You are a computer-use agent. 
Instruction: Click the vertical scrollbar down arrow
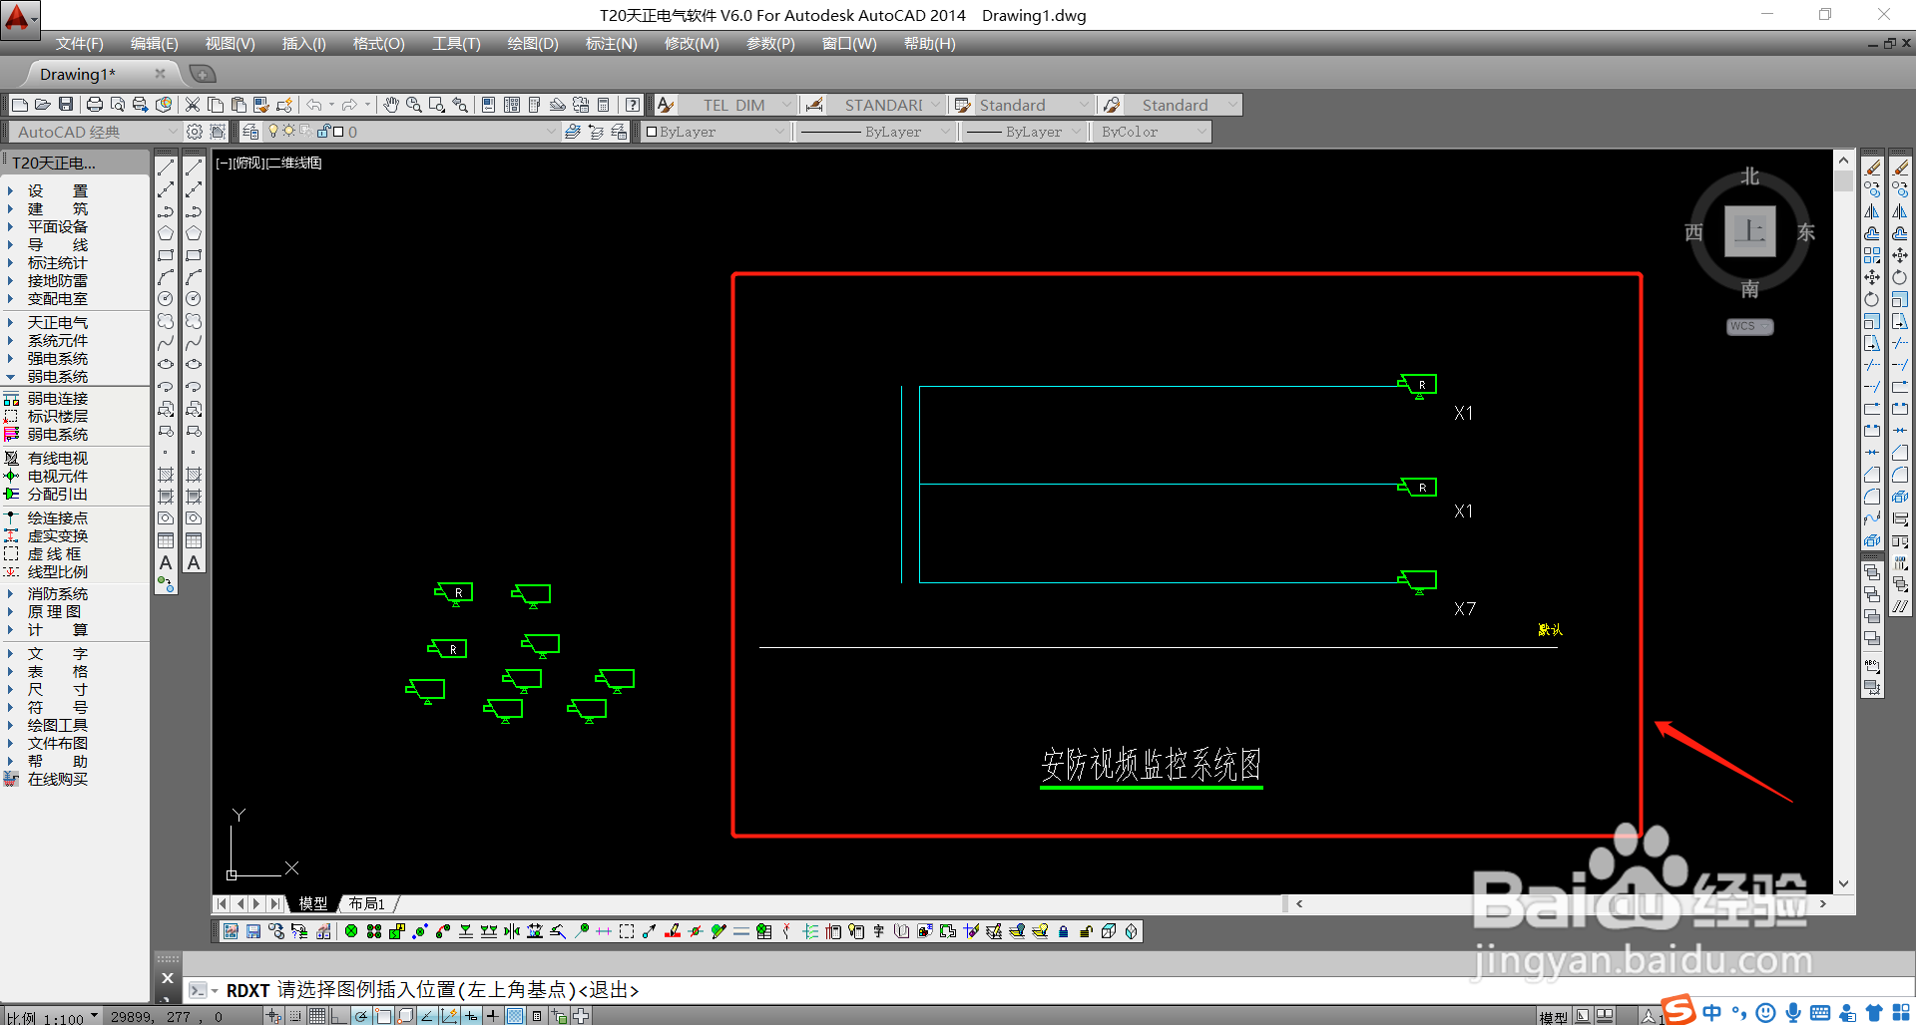[1844, 883]
